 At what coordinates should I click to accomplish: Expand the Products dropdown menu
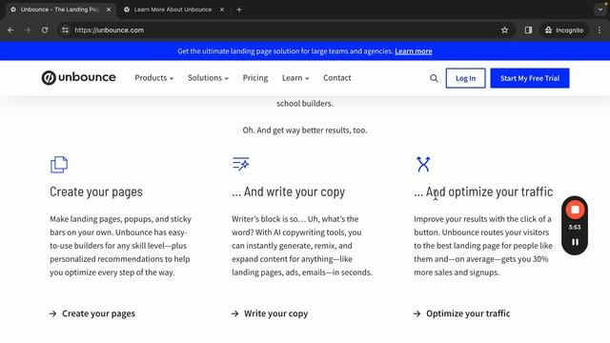coord(154,78)
